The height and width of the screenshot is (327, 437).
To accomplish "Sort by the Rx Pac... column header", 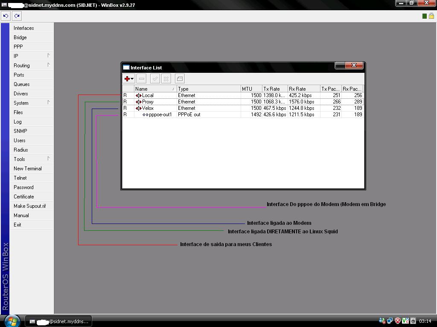I will [x=353, y=89].
